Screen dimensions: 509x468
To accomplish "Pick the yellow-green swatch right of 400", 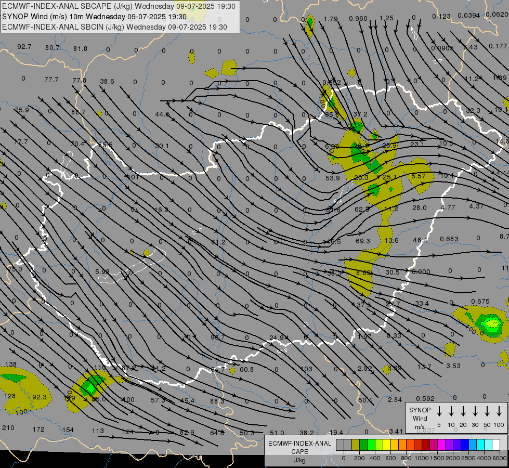I will click(x=379, y=445).
